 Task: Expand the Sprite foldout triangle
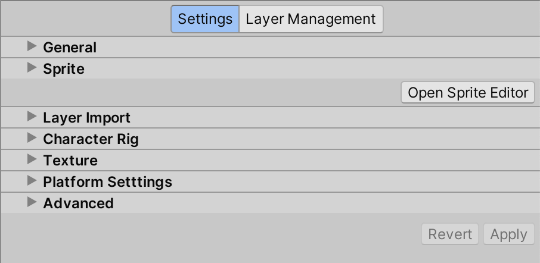[32, 68]
